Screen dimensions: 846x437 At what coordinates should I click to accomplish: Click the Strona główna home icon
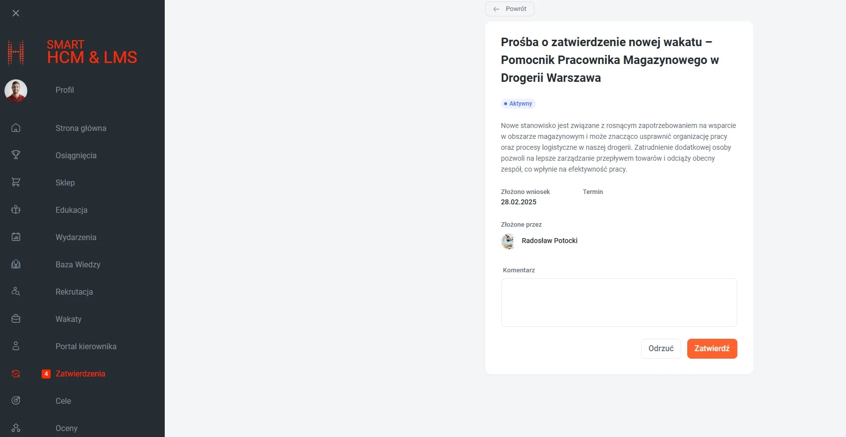tap(16, 128)
